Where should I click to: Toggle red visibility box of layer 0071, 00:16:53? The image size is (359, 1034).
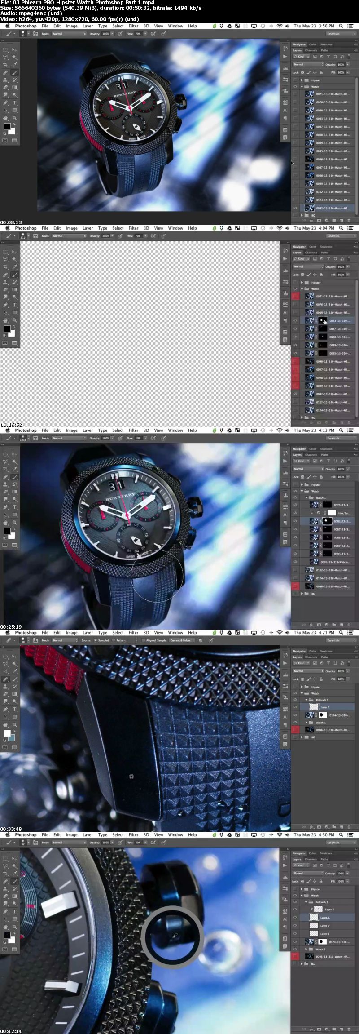click(295, 296)
